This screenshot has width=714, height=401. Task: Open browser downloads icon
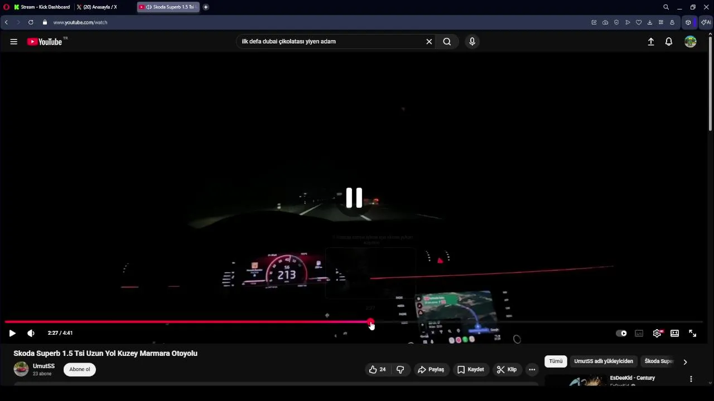[650, 22]
